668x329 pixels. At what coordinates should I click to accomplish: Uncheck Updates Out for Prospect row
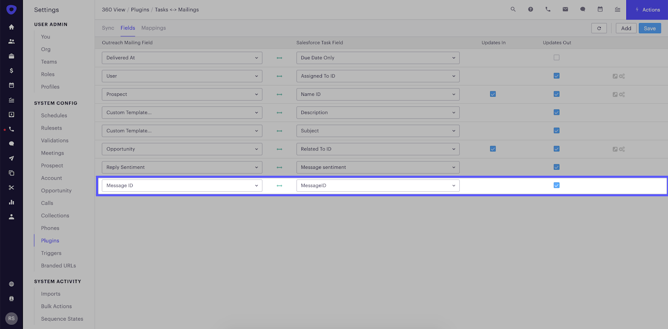[557, 94]
